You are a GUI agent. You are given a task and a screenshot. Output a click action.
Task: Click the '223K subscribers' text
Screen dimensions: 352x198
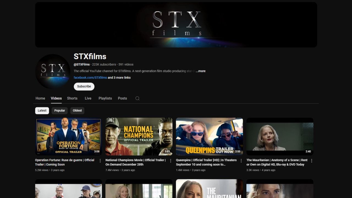[104, 64]
